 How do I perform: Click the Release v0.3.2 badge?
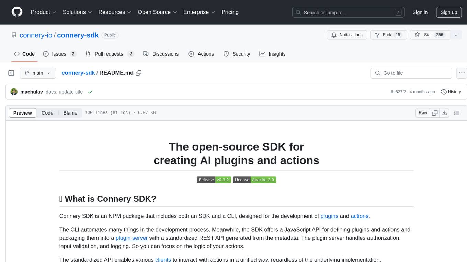(x=213, y=180)
